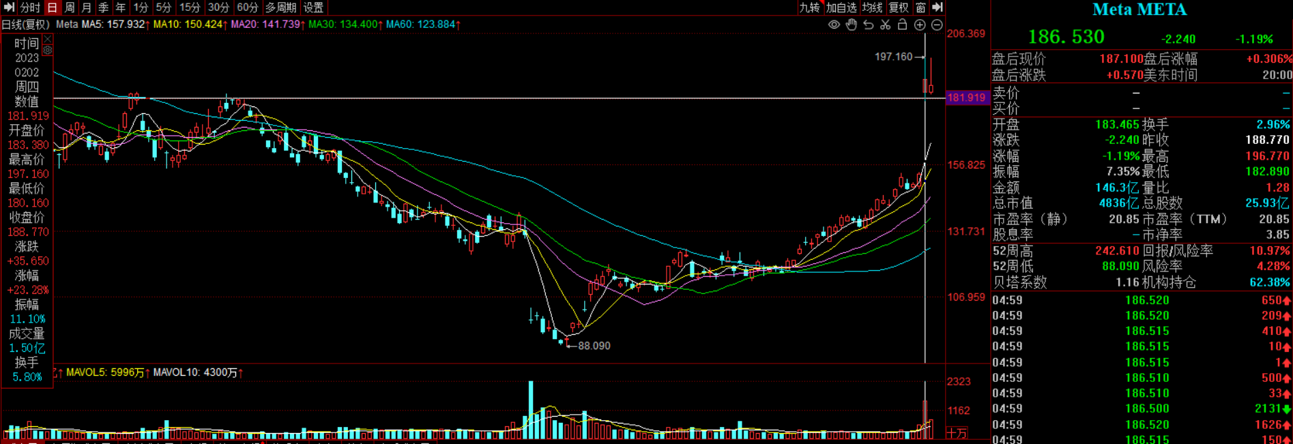
Task: Click the MA20: 141.739 indicator label
Action: point(269,25)
